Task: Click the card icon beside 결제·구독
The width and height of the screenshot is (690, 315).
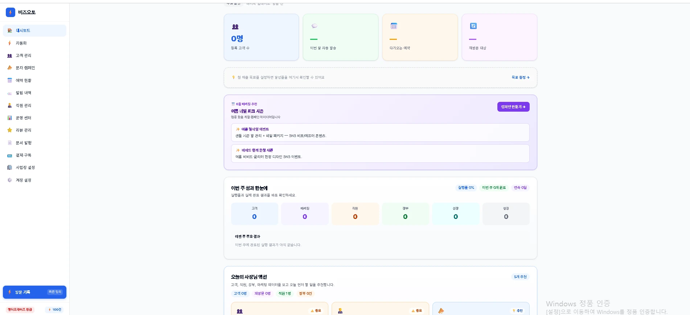Action: pos(10,155)
